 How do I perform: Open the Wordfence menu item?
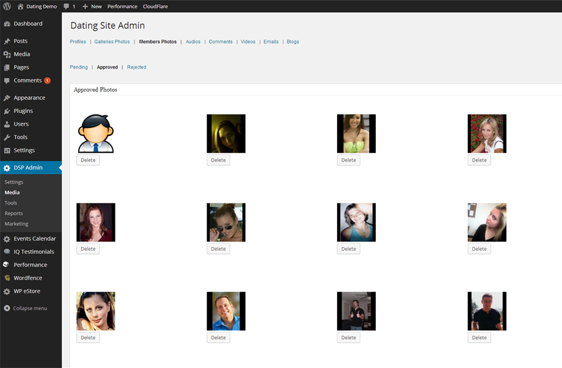(28, 278)
